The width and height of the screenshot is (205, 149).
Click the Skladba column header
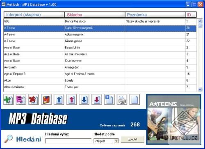pos(95,15)
